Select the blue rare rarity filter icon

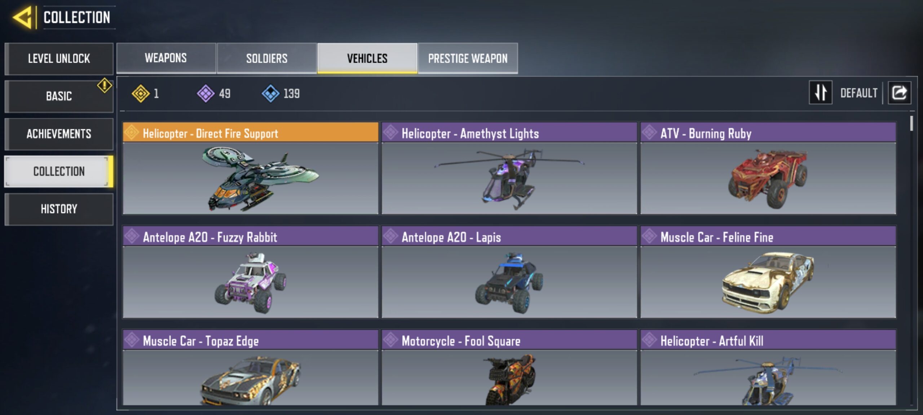coord(270,94)
